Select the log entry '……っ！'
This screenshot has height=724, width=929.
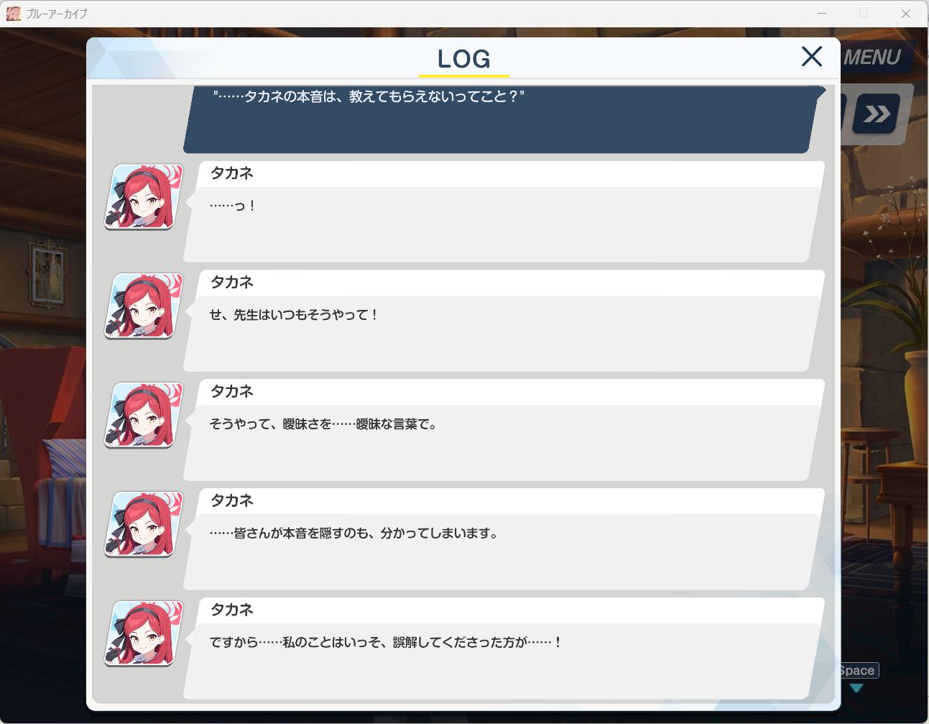point(504,212)
